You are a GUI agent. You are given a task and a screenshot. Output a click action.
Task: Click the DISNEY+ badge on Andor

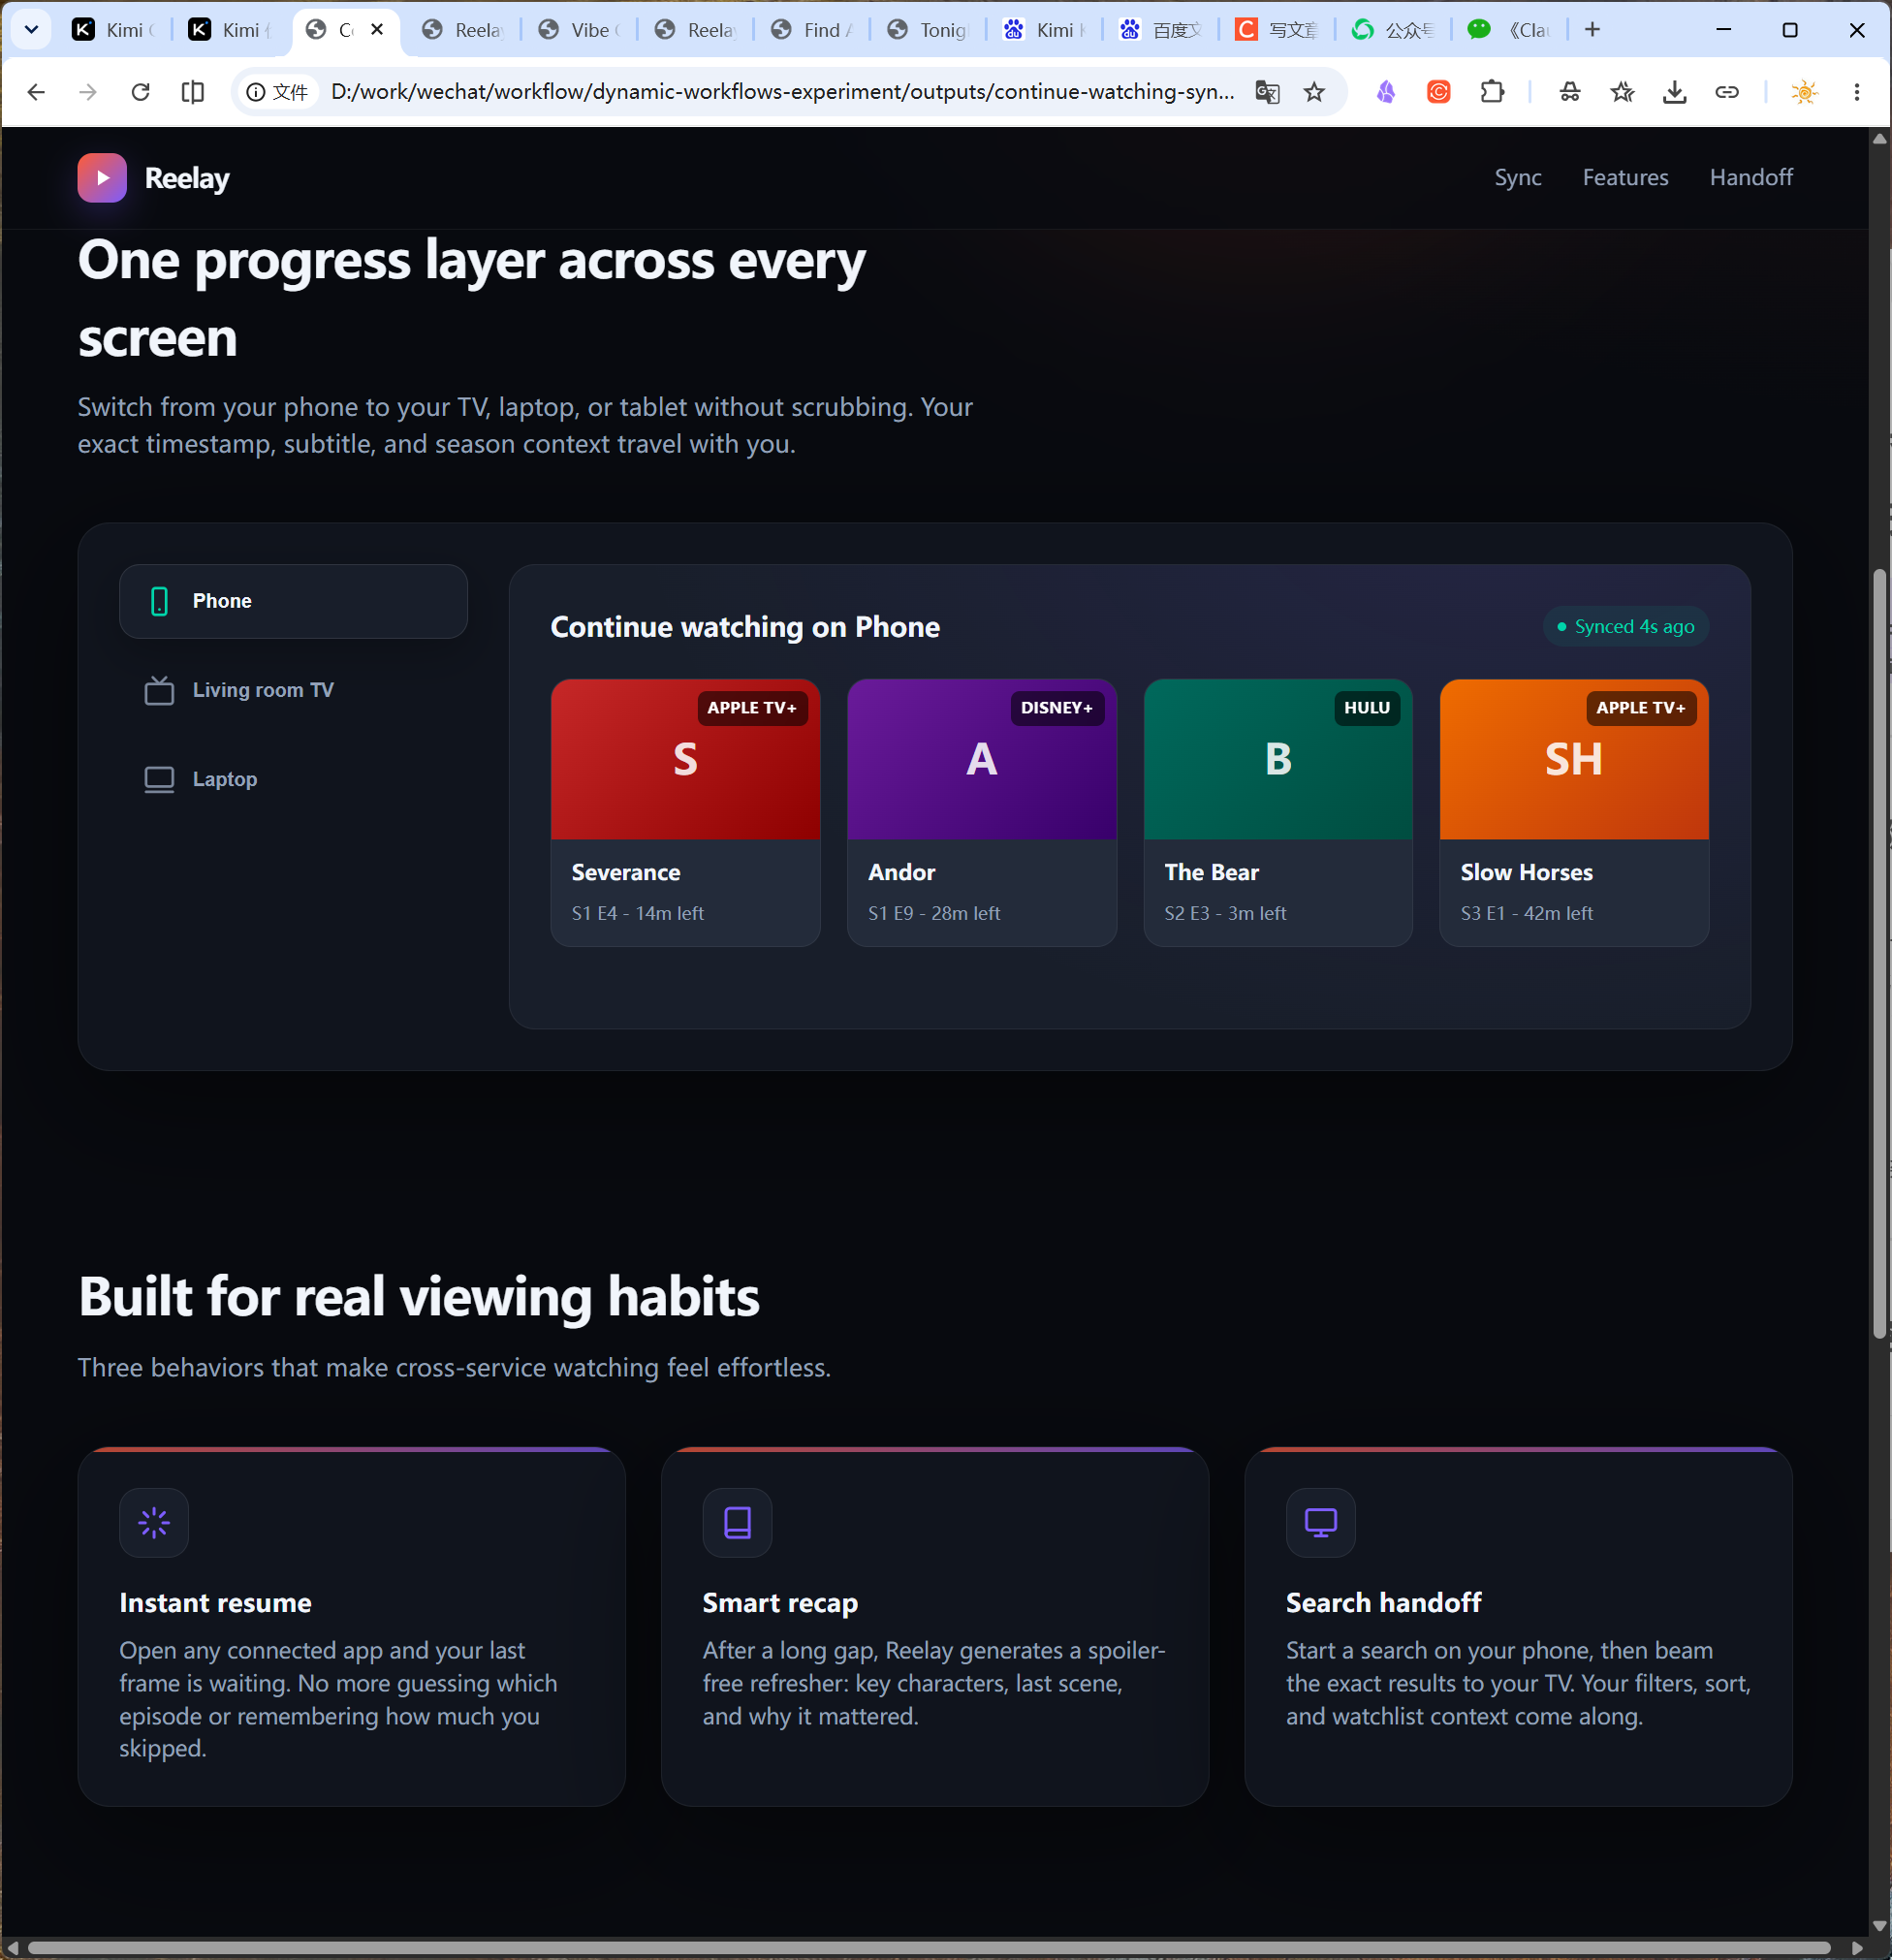1057,708
